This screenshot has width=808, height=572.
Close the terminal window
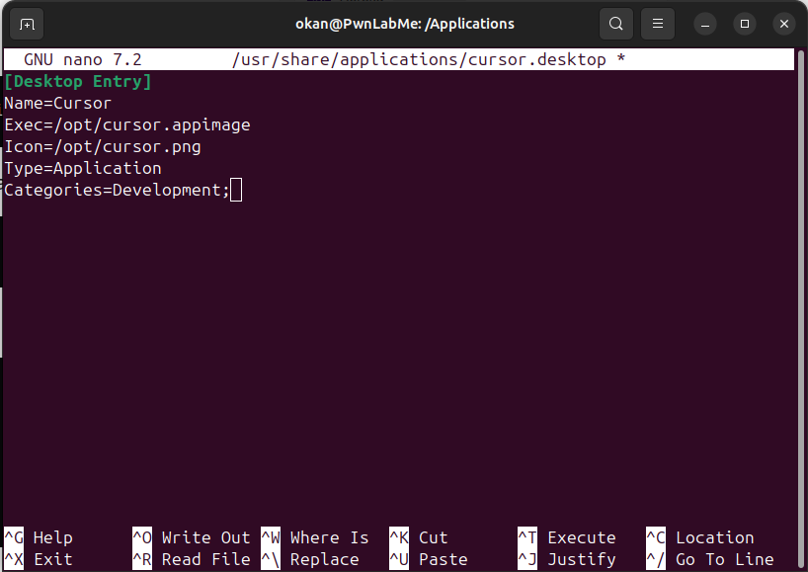(783, 24)
